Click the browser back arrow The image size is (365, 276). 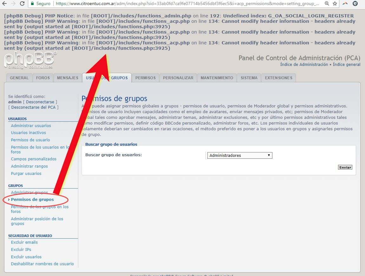pos(4,3)
